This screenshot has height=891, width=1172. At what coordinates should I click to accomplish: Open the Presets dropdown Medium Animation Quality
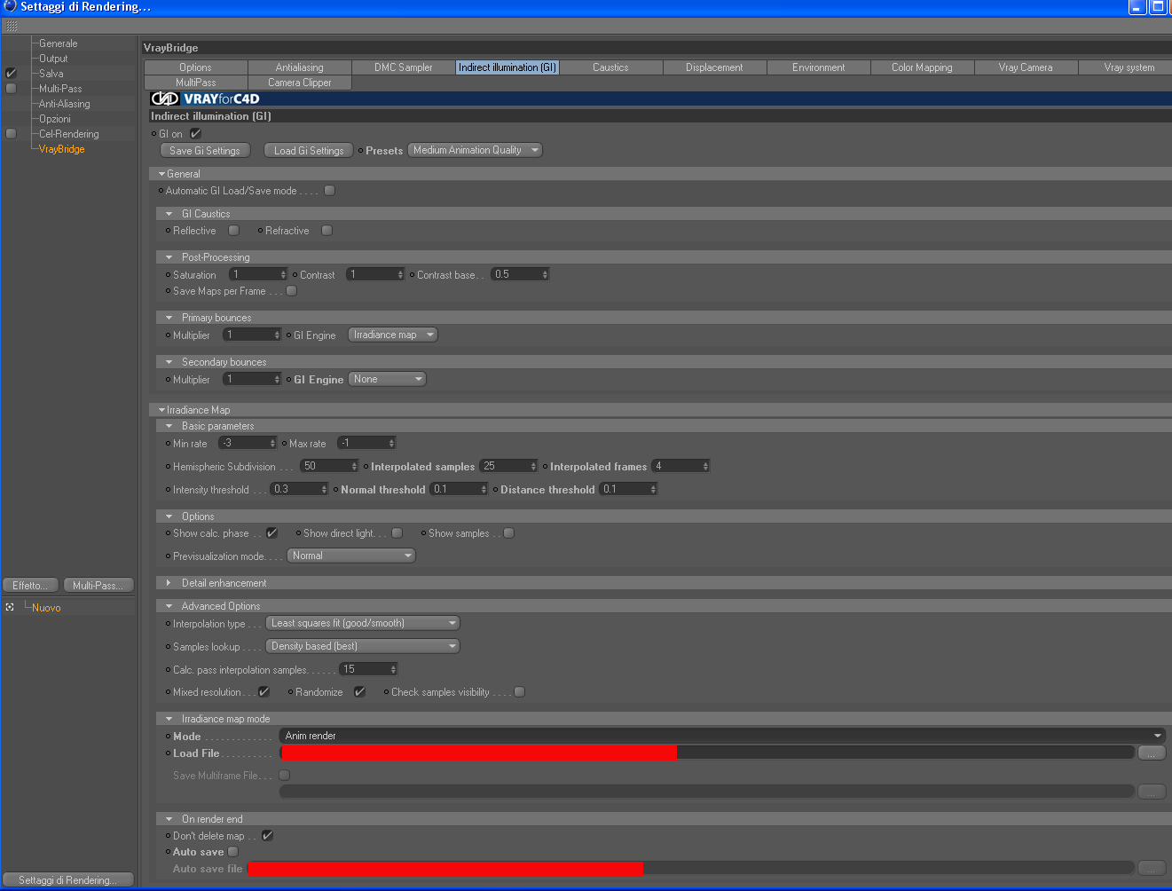475,150
